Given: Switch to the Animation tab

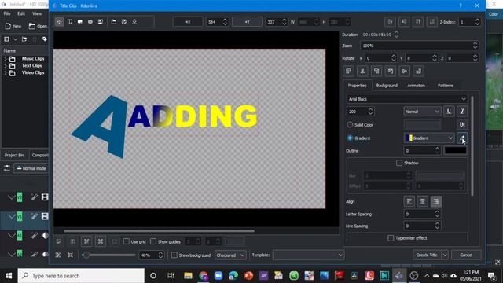Looking at the screenshot, I should [416, 86].
